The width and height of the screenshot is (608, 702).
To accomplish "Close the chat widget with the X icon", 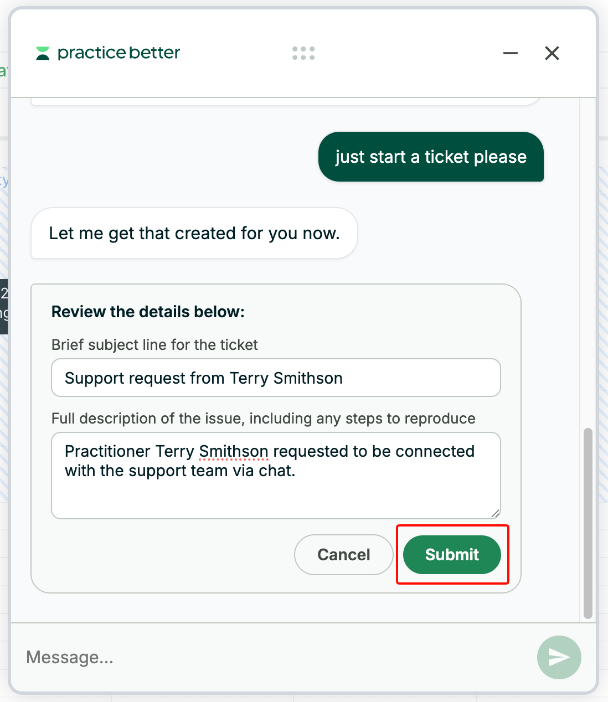I will [x=552, y=53].
